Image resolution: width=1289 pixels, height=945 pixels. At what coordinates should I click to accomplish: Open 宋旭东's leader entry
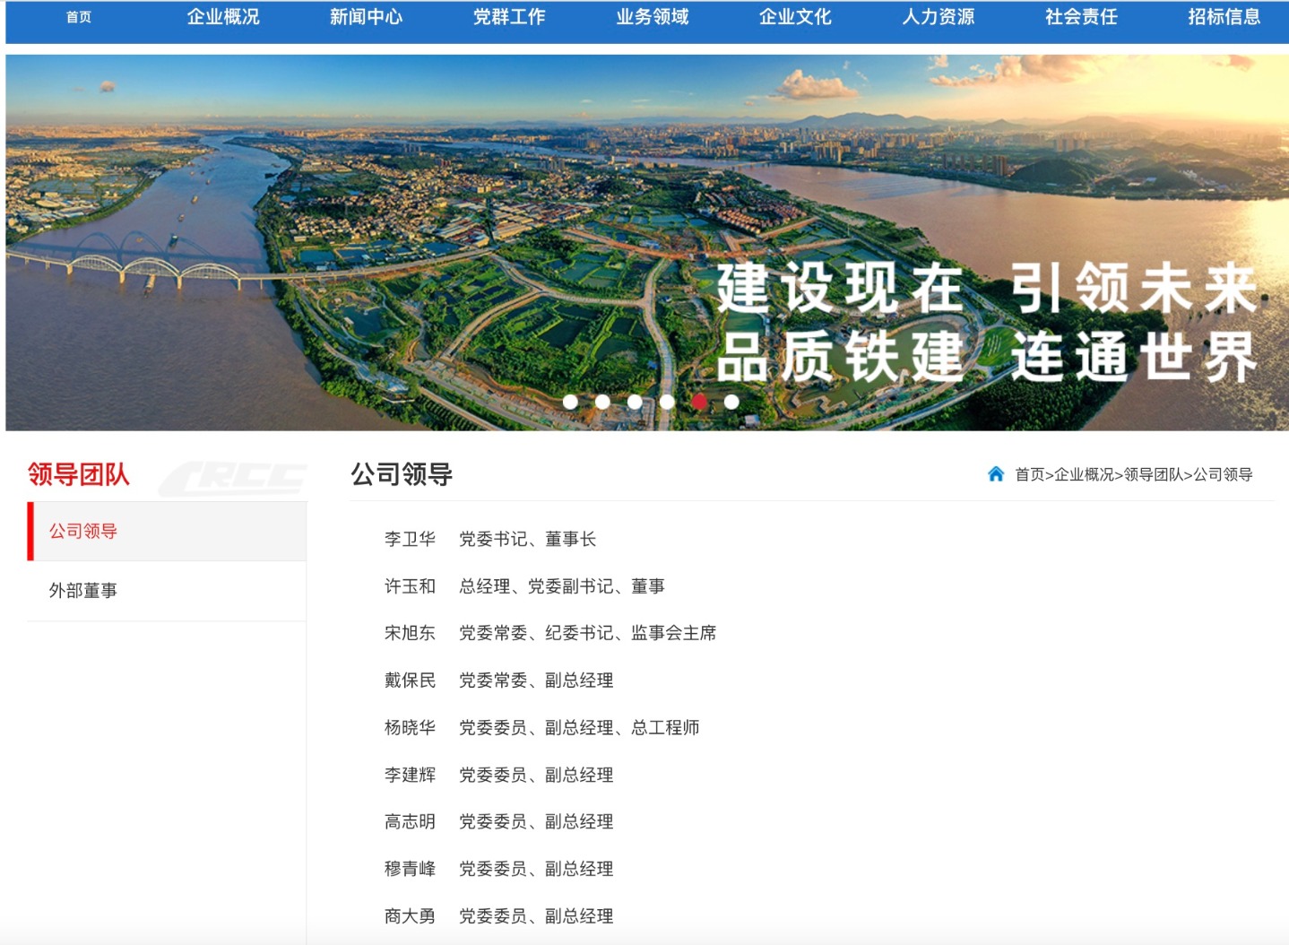pyautogui.click(x=410, y=633)
